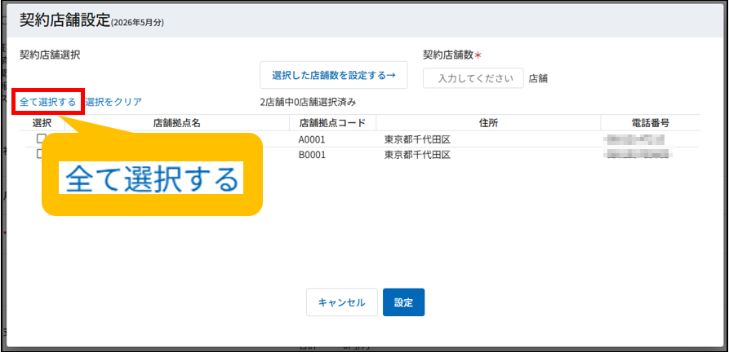
Task: Click the 選択 column header
Action: pyautogui.click(x=42, y=123)
